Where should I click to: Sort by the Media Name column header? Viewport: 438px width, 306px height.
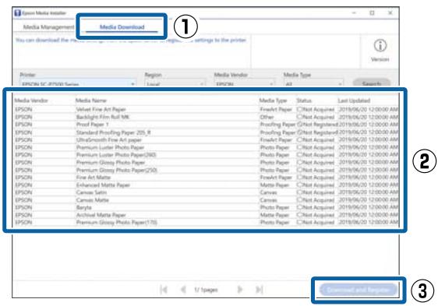tap(91, 100)
